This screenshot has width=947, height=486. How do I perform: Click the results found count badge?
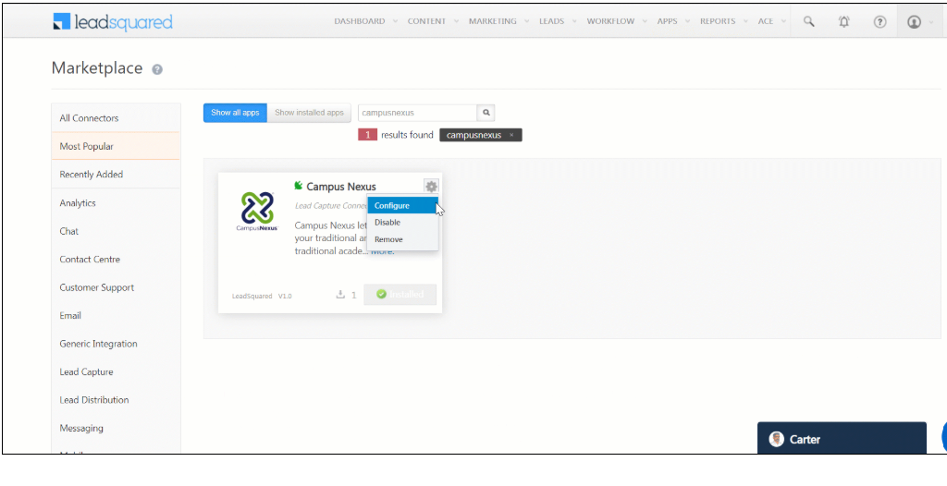[367, 135]
